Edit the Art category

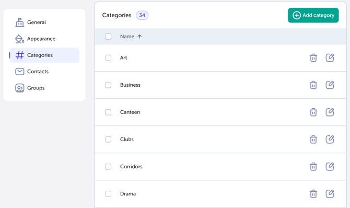click(330, 57)
